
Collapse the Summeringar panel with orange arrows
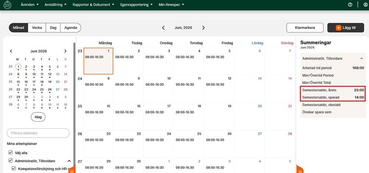[x=300, y=170]
